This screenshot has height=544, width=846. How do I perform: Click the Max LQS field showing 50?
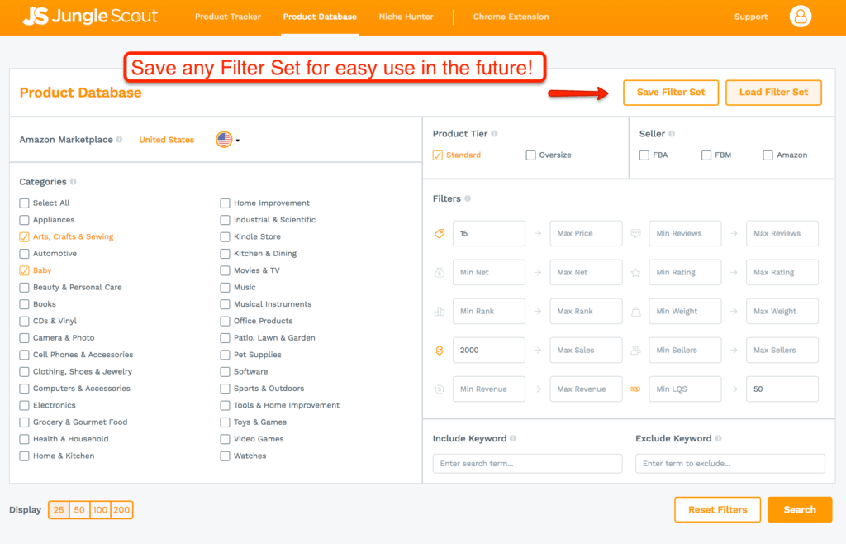pyautogui.click(x=782, y=389)
